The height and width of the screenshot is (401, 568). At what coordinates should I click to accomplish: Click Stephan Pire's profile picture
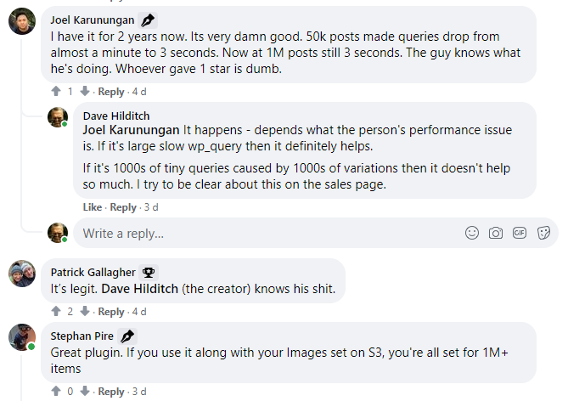click(x=21, y=336)
